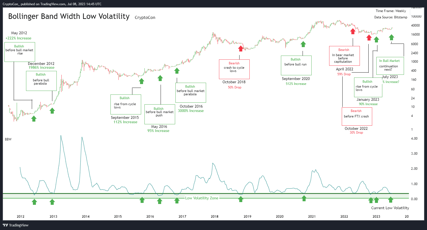Click the green arrow under the May 2012 candles
This screenshot has width=427, height=230.
[34, 119]
